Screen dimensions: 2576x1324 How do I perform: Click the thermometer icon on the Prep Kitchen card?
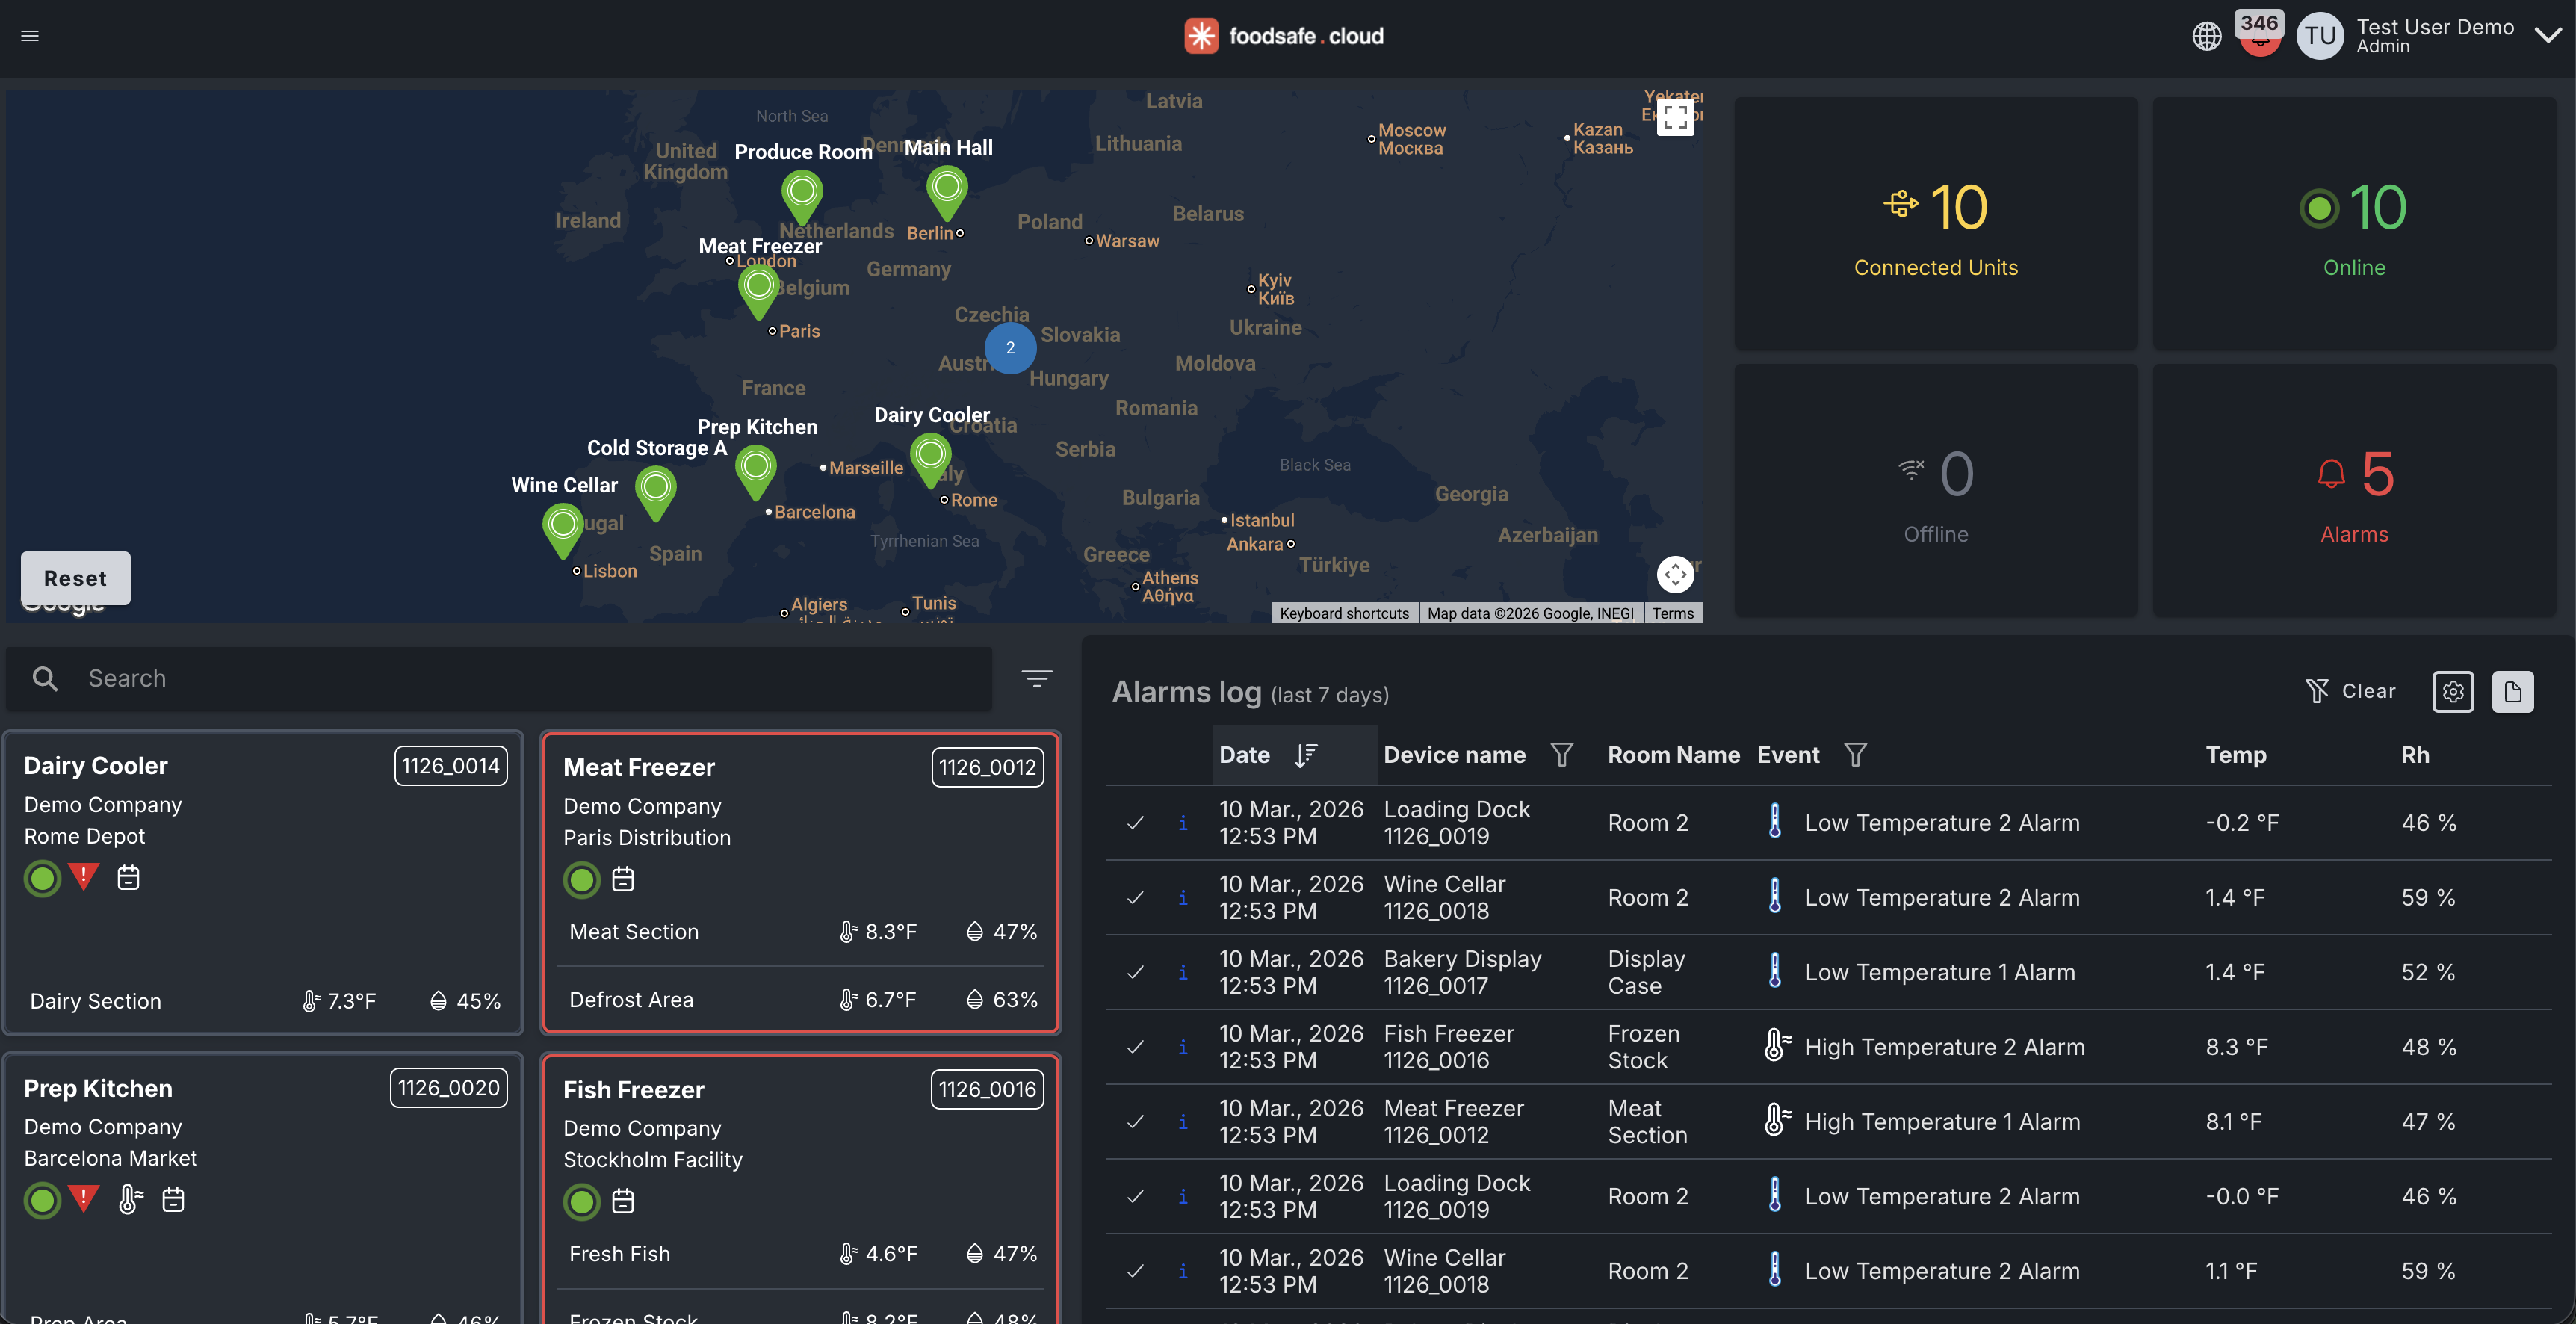[x=129, y=1199]
